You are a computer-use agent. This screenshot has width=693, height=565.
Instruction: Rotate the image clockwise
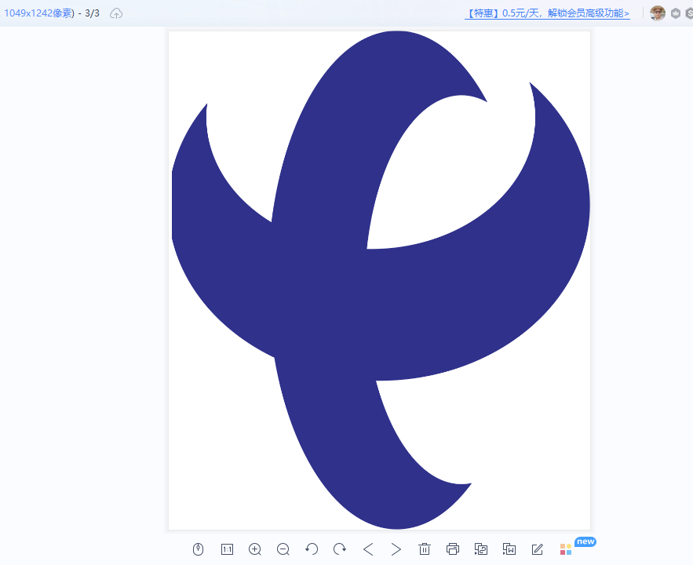(x=339, y=549)
